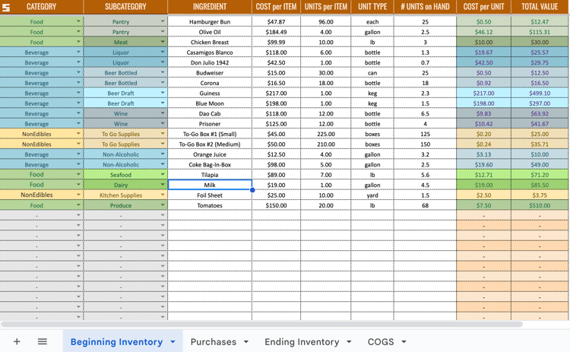570x352 pixels.
Task: Expand Meat subcategory dropdown for Chicken Breast
Action: (x=163, y=42)
